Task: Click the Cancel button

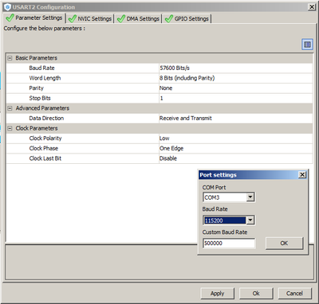Action: tap(294, 294)
